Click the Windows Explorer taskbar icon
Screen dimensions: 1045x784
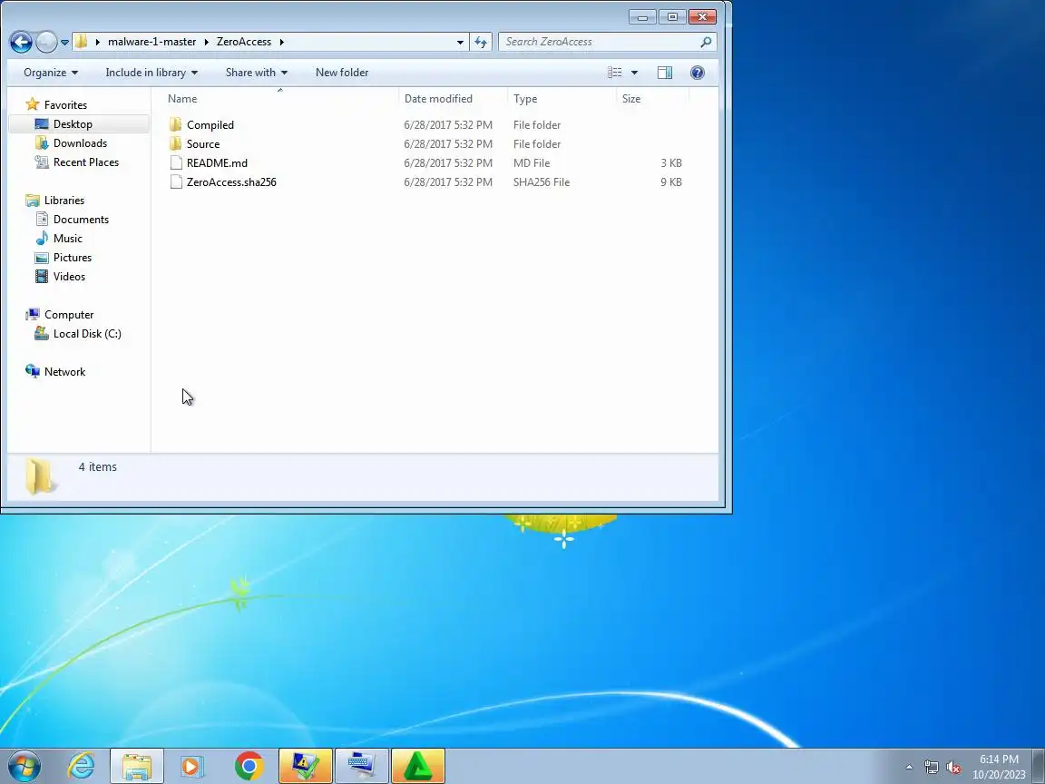tap(137, 766)
